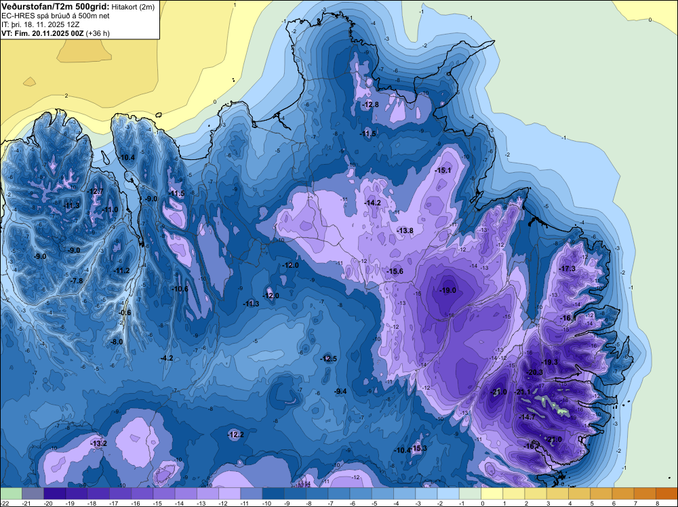Select the dark blue legend swatch labeled -10
The image size is (678, 507).
coord(273,493)
